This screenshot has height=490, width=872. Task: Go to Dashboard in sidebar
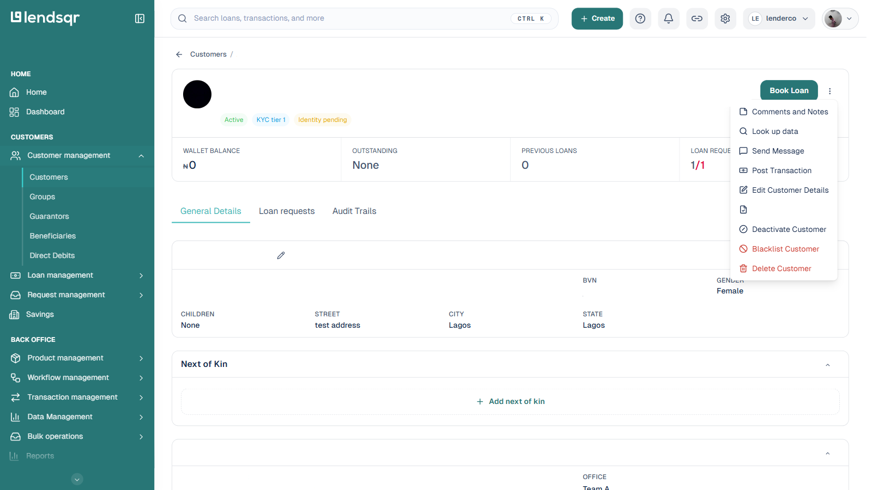coord(45,112)
